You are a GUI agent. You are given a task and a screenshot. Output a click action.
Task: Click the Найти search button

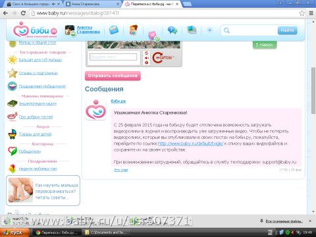[x=288, y=30]
